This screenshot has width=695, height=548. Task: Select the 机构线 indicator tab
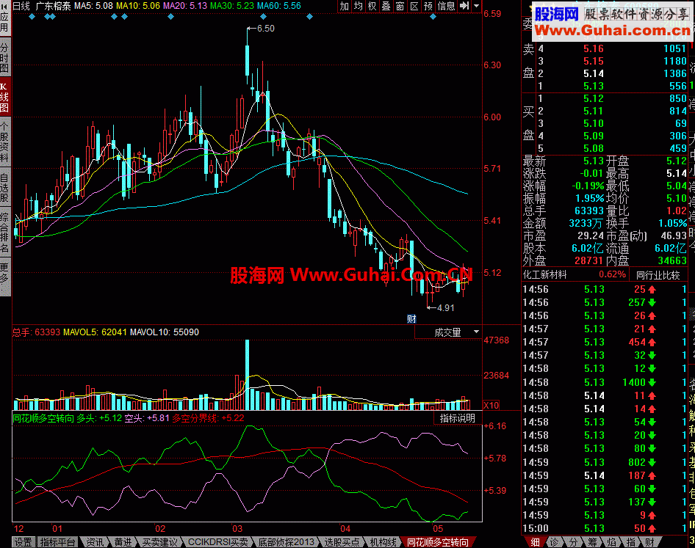383,542
